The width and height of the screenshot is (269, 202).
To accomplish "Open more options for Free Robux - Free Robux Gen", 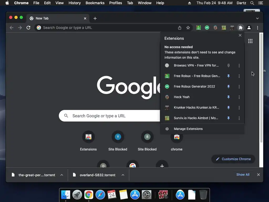I will pyautogui.click(x=239, y=76).
